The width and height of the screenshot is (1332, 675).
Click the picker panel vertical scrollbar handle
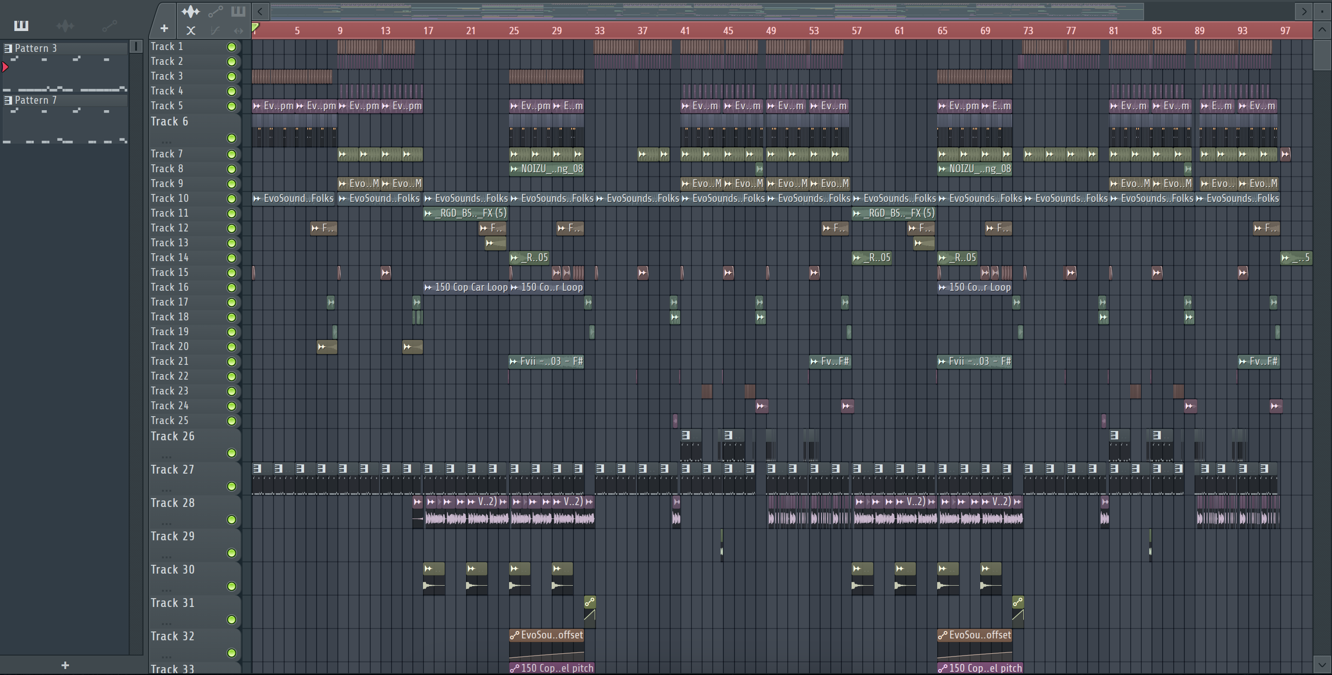click(x=136, y=47)
